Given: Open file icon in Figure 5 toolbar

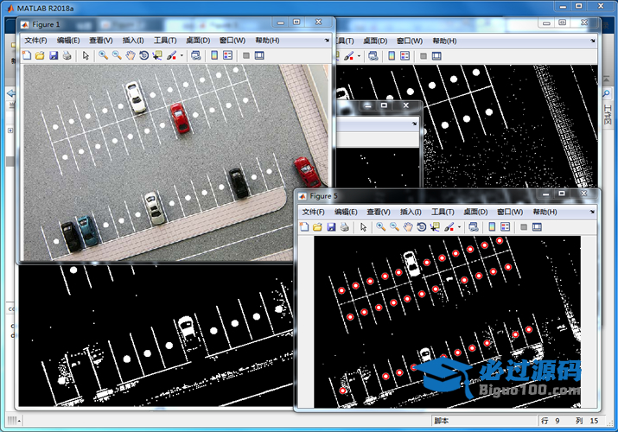Looking at the screenshot, I should tap(317, 226).
